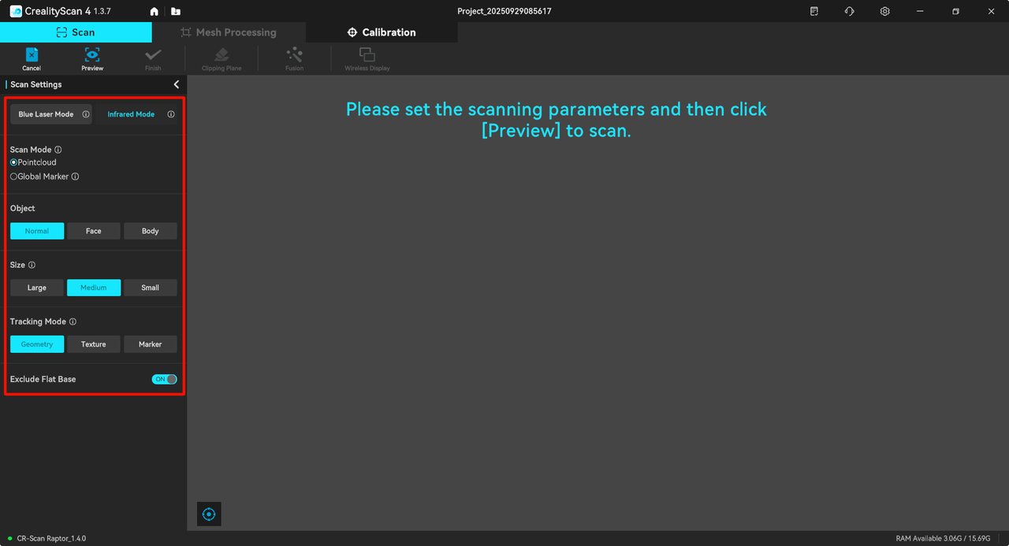Click the Preview eye icon
The height and width of the screenshot is (546, 1009).
[x=92, y=55]
